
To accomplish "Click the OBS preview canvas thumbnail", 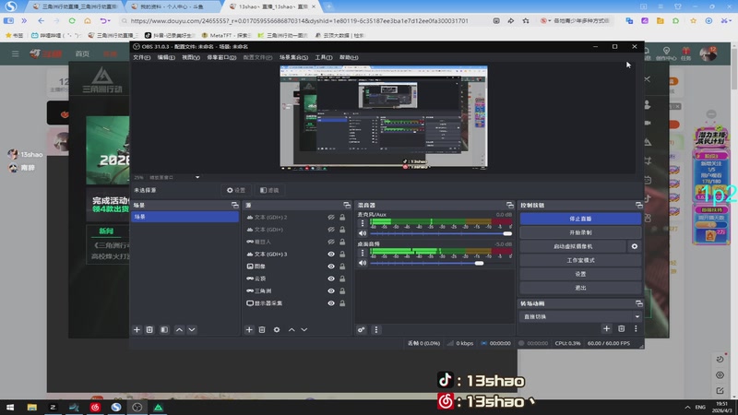I will (x=384, y=117).
